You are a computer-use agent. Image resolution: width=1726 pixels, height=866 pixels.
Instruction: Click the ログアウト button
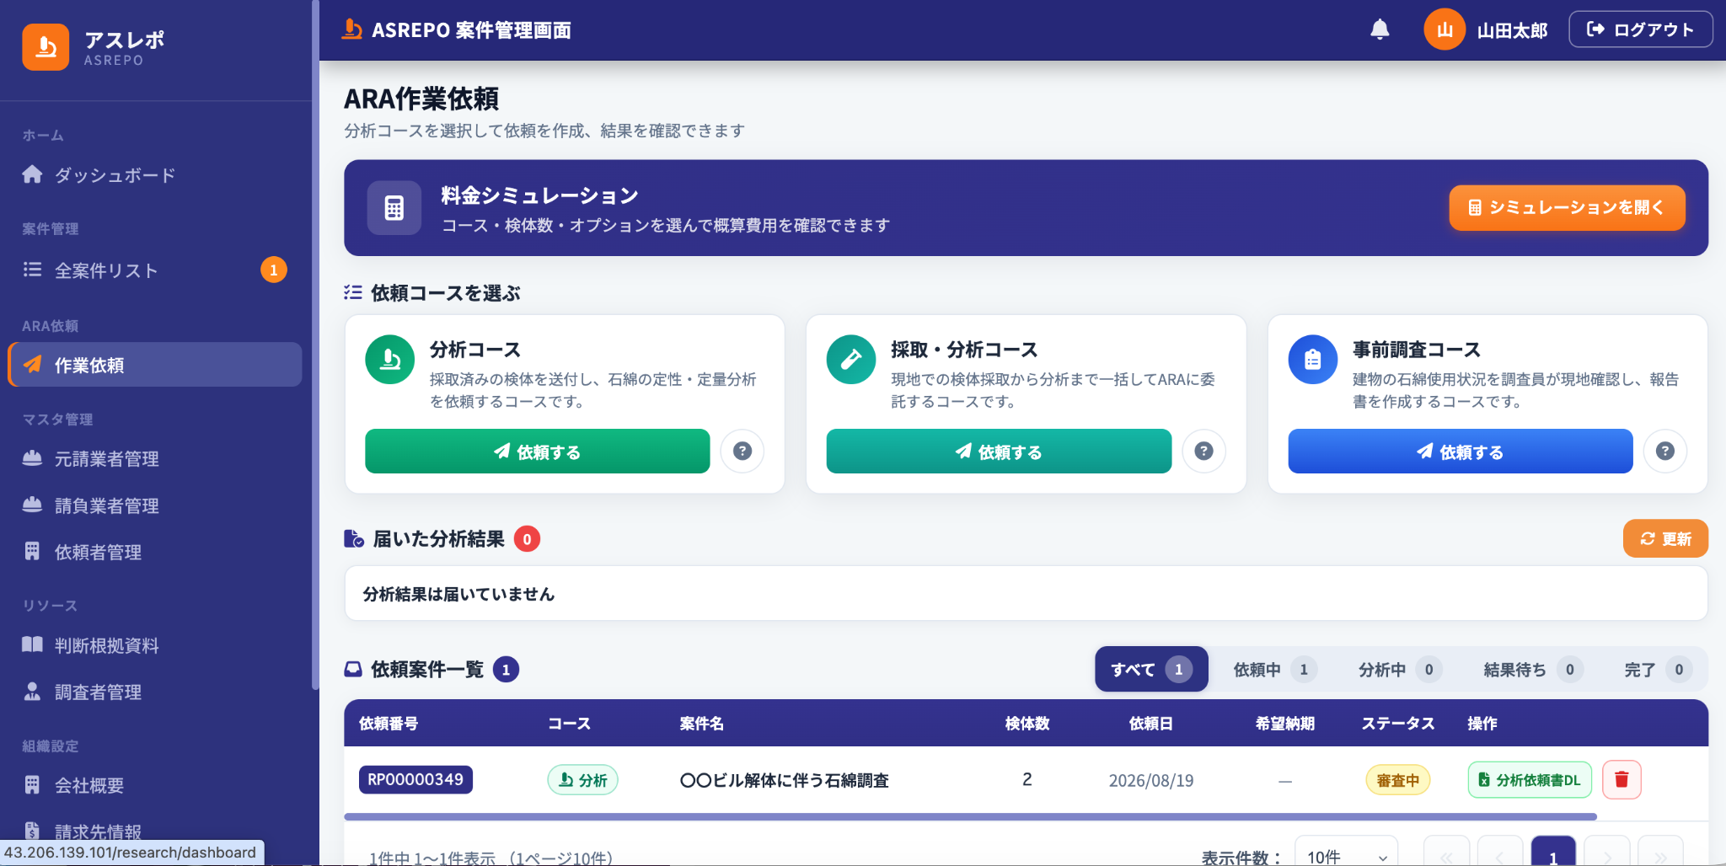click(x=1640, y=29)
